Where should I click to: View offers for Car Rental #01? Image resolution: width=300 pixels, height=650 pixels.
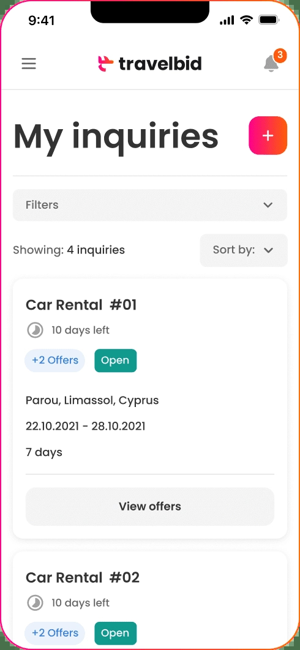150,507
